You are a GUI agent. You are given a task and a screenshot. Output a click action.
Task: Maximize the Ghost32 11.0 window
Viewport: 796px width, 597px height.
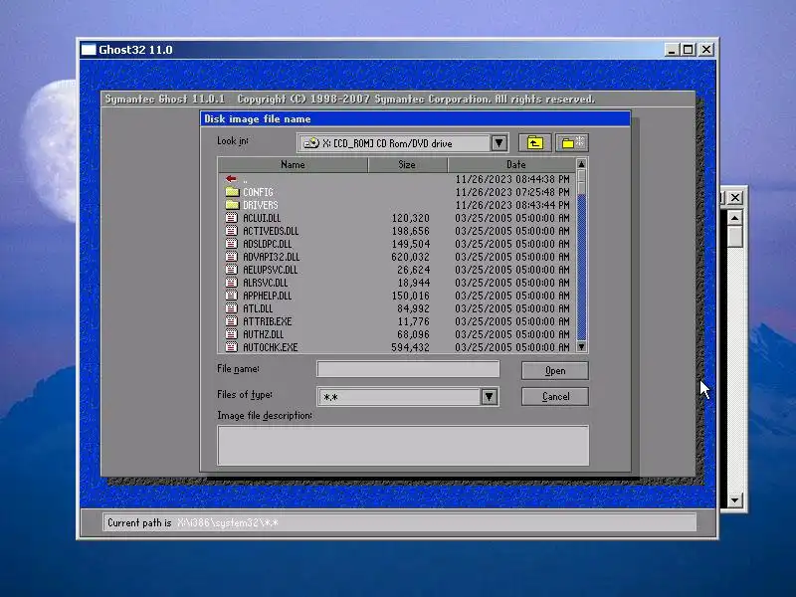point(688,49)
